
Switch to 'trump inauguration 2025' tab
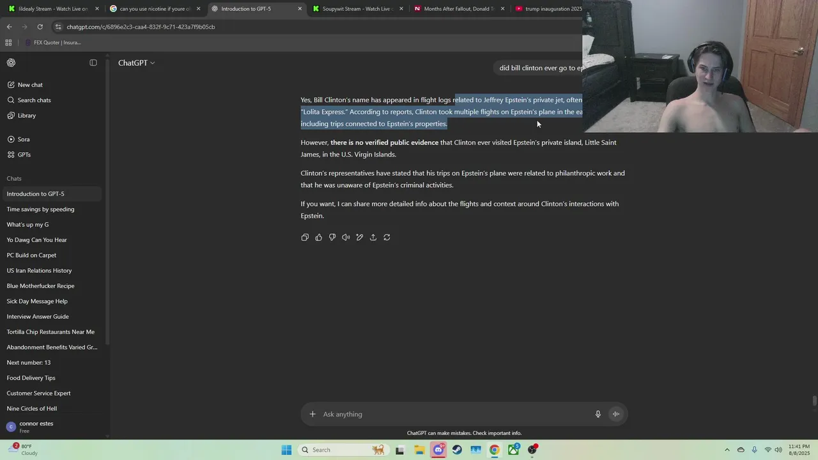[548, 9]
